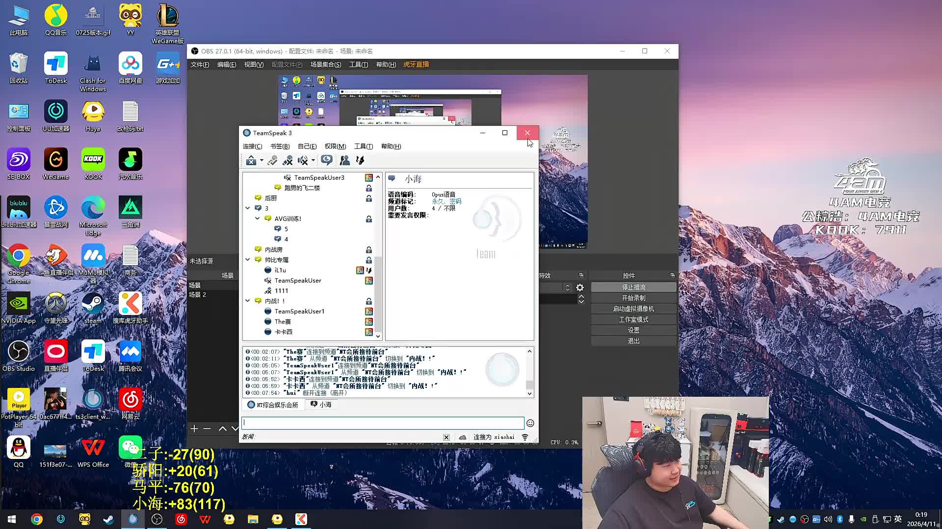Viewport: 942px width, 529px height.
Task: Open Steam from the Windows taskbar
Action: (108, 519)
